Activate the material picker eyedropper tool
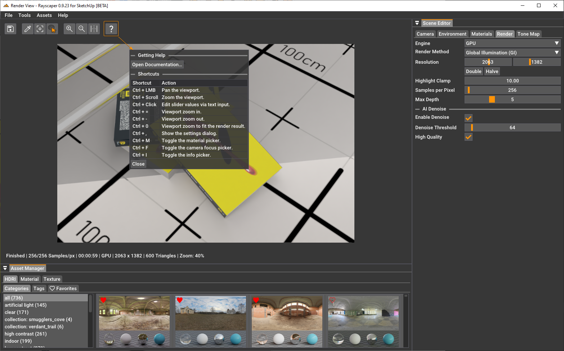Viewport: 564px width, 351px height. click(x=28, y=29)
